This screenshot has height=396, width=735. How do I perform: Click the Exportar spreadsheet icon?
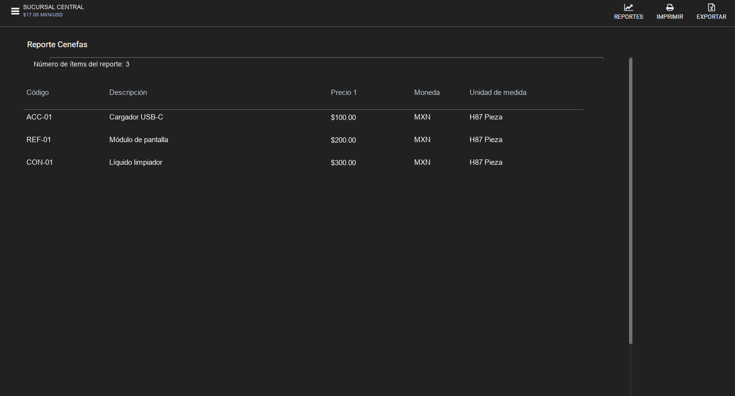point(711,7)
